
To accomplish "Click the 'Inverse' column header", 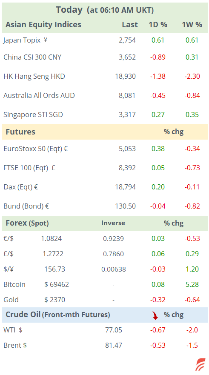I will pyautogui.click(x=113, y=223).
